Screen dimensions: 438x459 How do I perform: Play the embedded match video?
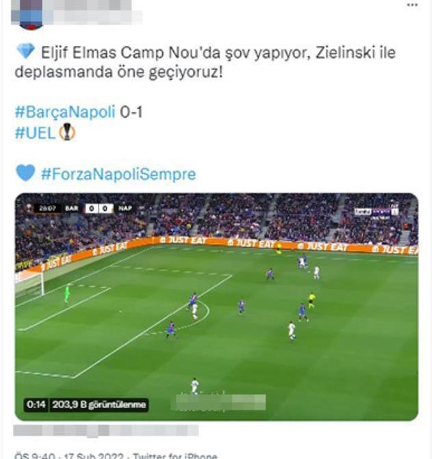coord(216,306)
